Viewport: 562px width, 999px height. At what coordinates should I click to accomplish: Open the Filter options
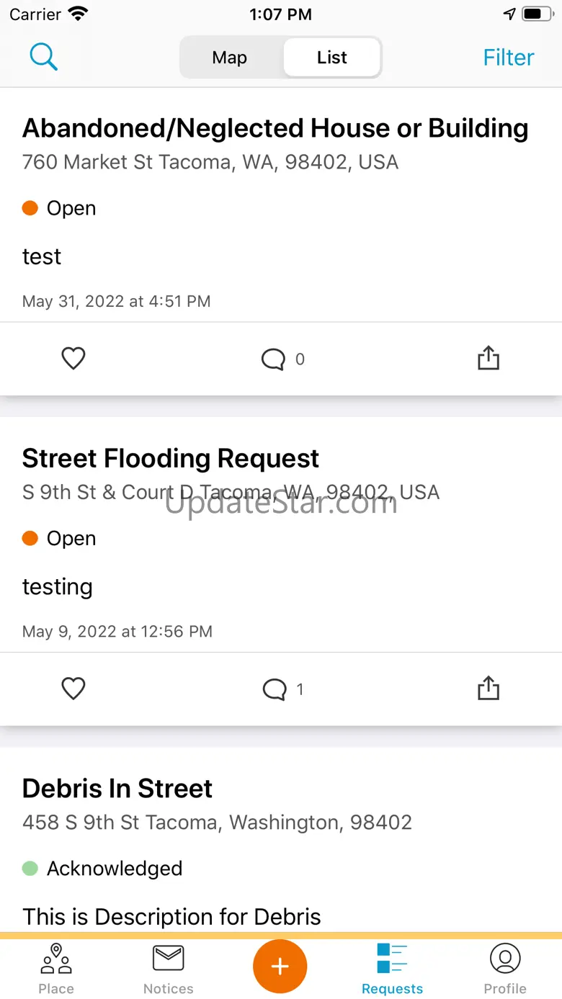coord(509,58)
